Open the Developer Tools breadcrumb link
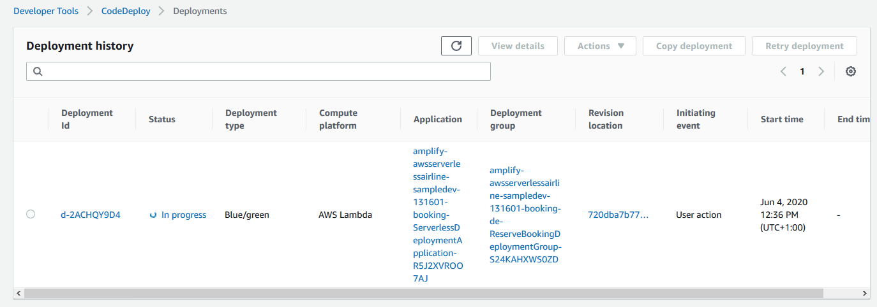 [x=46, y=11]
